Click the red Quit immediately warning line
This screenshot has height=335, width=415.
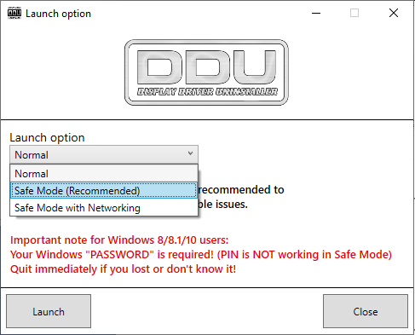tap(123, 269)
